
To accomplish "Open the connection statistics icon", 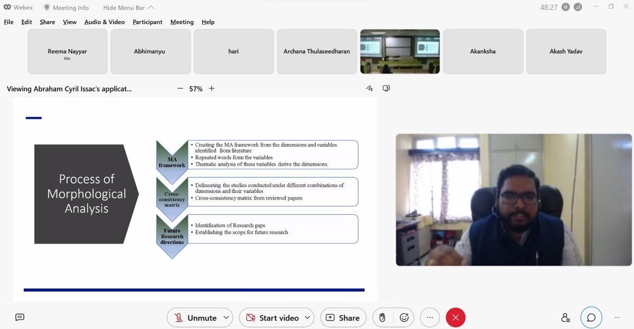I will pos(577,7).
